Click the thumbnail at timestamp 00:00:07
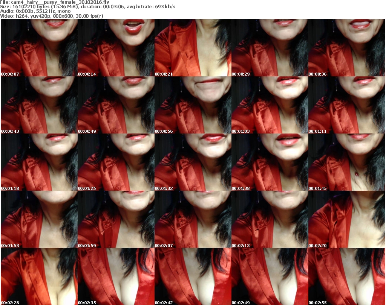Screen dimensions: 386x305 [39, 48]
